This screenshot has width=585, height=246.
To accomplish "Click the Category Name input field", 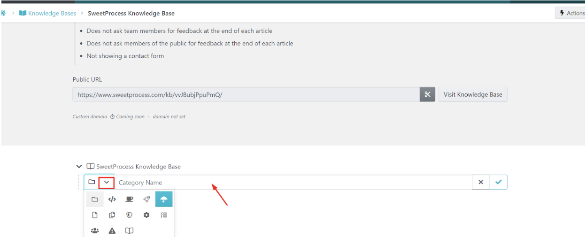I will point(293,182).
